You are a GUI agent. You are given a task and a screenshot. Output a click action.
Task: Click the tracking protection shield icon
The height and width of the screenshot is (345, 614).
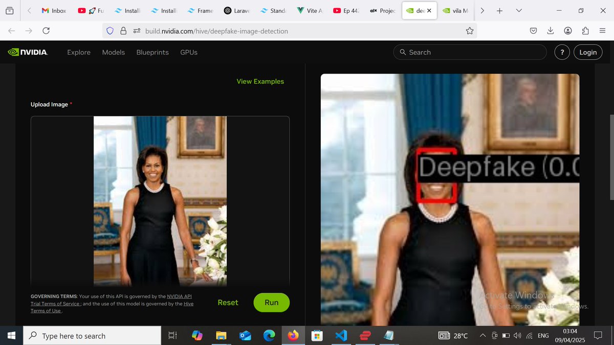tap(110, 31)
